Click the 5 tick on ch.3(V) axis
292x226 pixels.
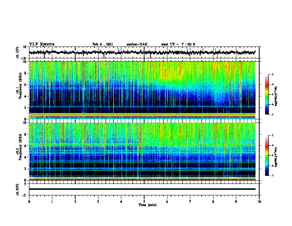[x=26, y=184]
